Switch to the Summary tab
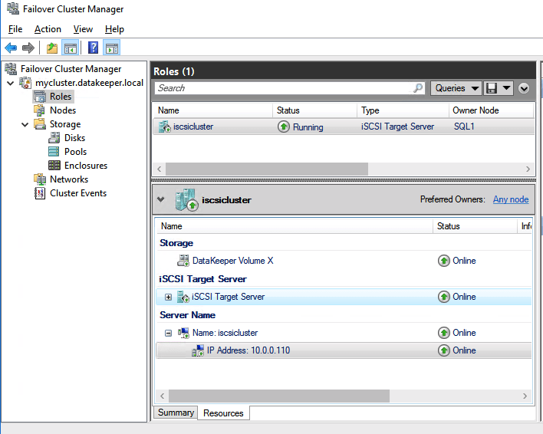 pyautogui.click(x=176, y=413)
